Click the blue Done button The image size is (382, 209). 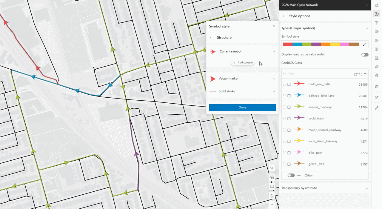pyautogui.click(x=242, y=107)
